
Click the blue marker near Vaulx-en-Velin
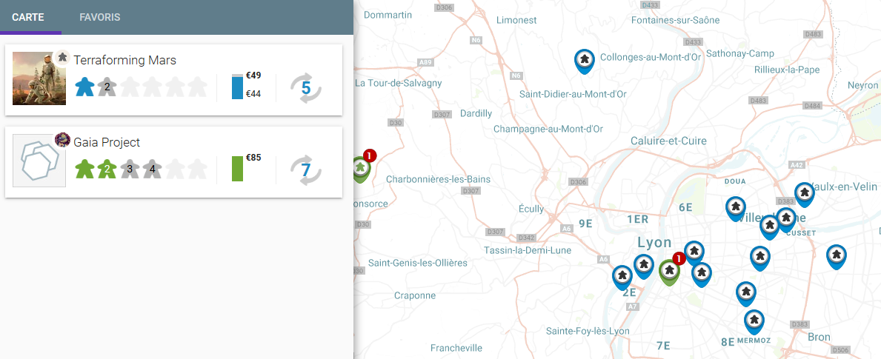[805, 194]
